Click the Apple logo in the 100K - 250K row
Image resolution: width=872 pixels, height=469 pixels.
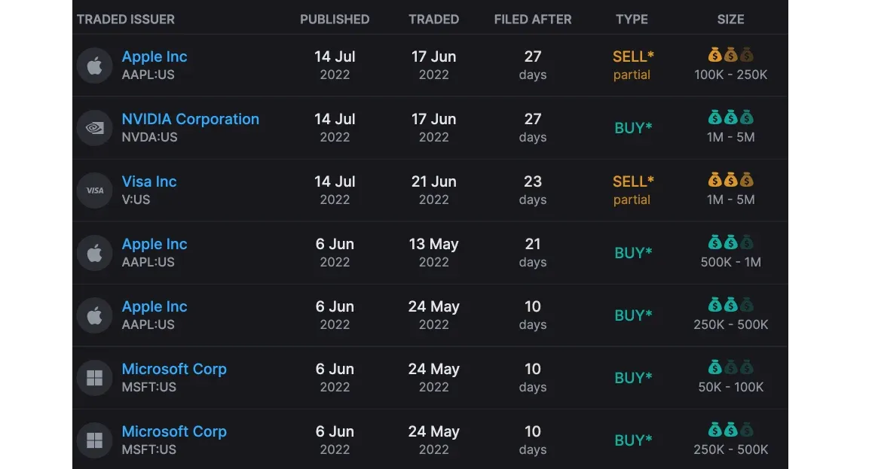[x=94, y=65]
